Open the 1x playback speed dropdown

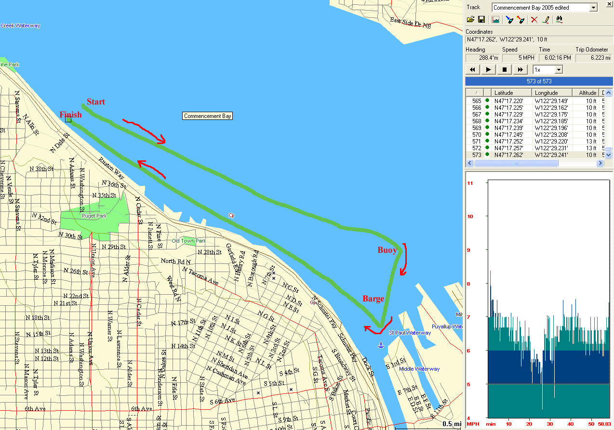pos(559,70)
